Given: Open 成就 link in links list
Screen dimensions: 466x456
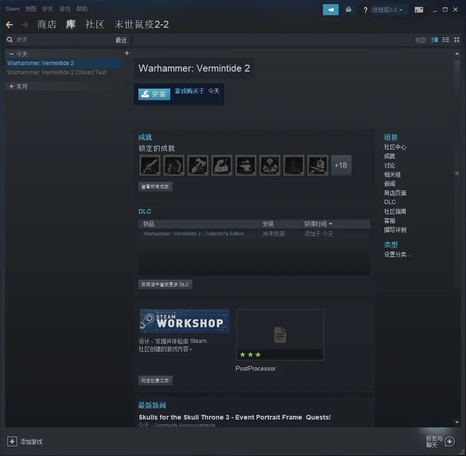Looking at the screenshot, I should pyautogui.click(x=389, y=156).
